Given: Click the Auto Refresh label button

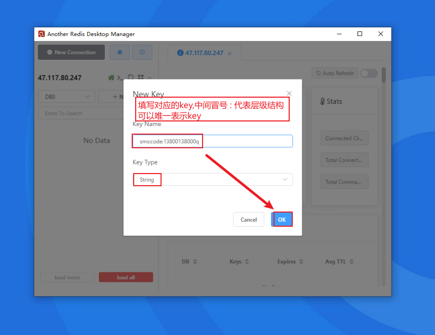Looking at the screenshot, I should tap(335, 73).
